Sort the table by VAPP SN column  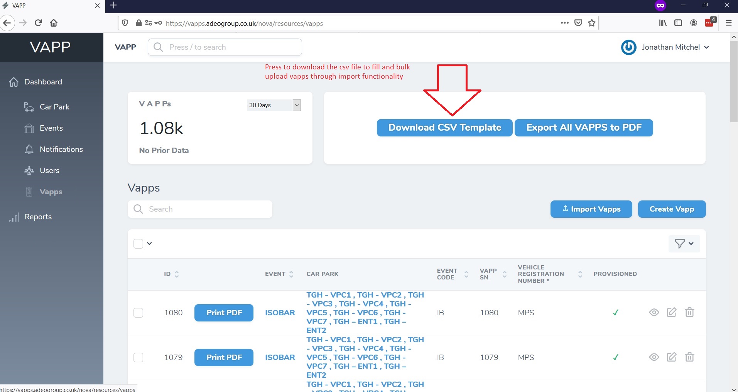pyautogui.click(x=493, y=274)
